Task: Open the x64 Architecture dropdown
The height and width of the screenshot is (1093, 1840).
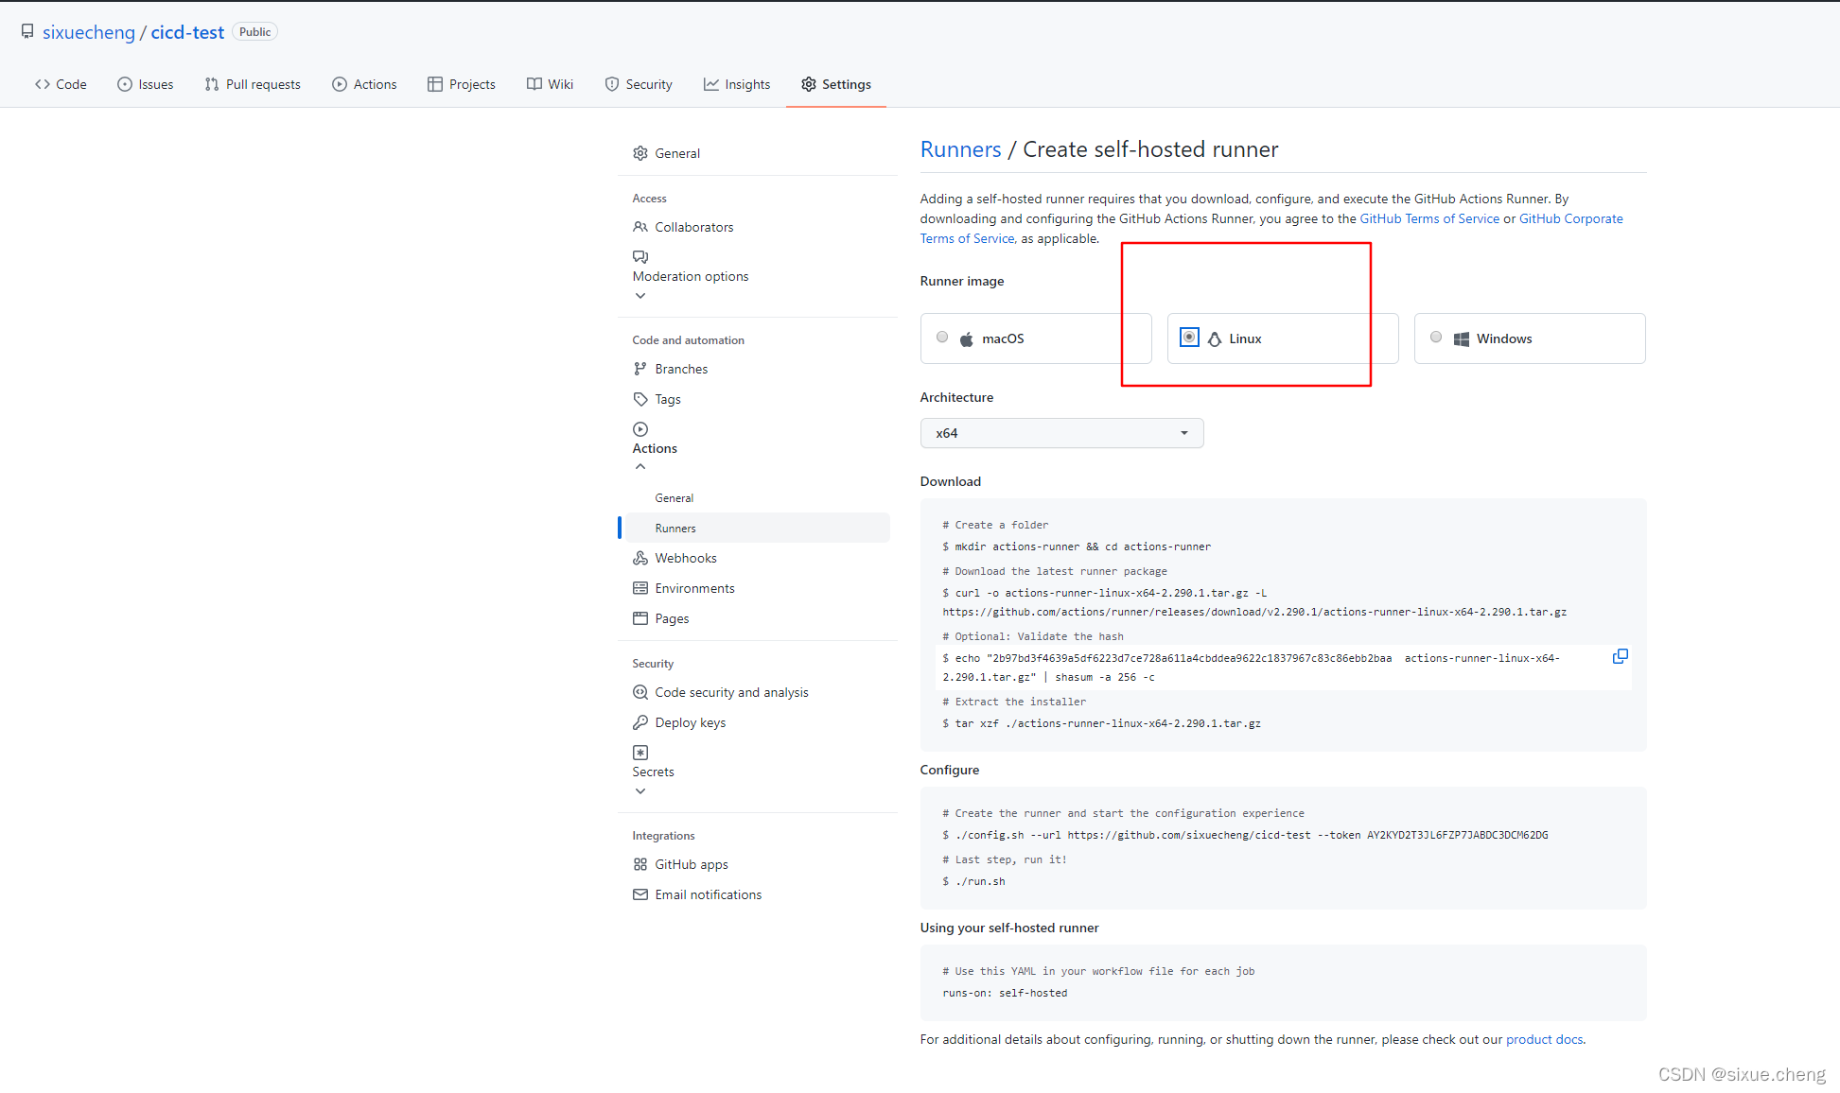Action: pos(1061,433)
